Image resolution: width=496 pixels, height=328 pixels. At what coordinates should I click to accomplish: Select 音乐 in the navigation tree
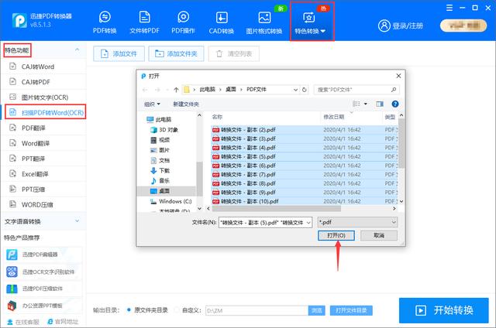[x=160, y=180]
